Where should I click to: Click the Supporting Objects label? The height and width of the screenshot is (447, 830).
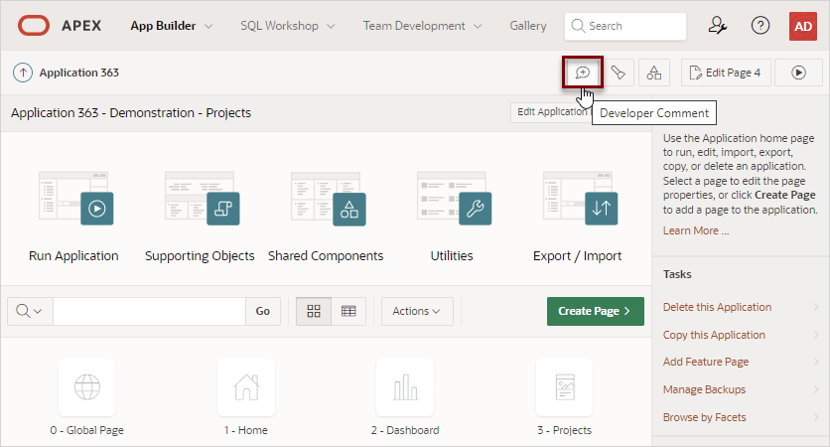point(200,256)
